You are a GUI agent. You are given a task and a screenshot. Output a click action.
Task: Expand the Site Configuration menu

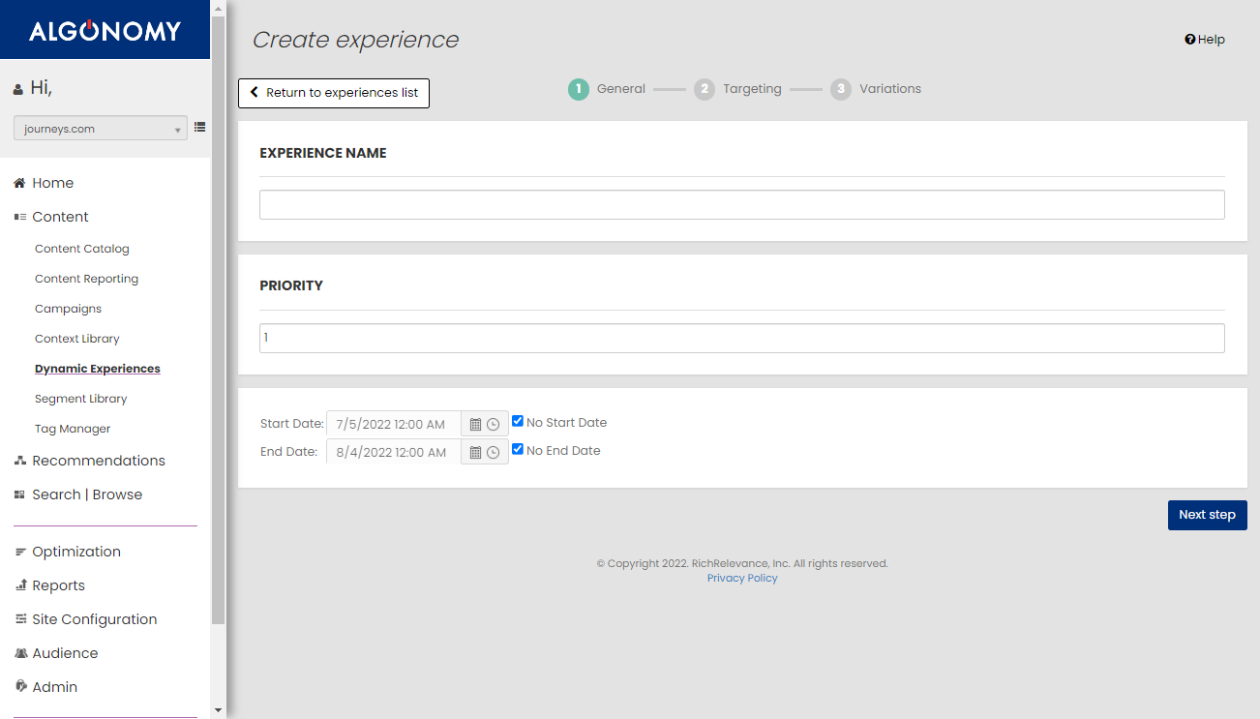[95, 619]
